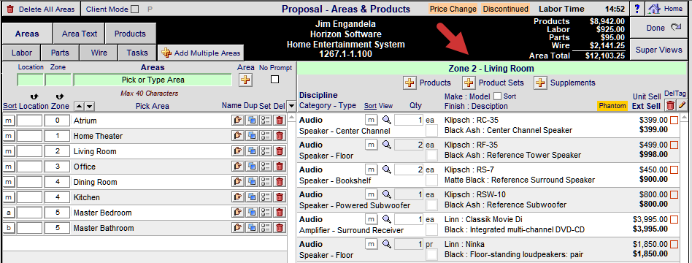Tick the No Prompt checkbox
This screenshot has height=263, width=692.
point(275,80)
